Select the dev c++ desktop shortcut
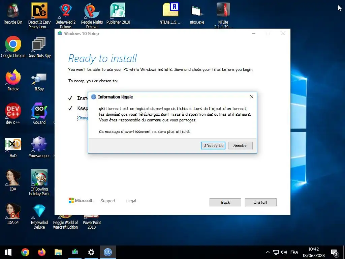This screenshot has width=345, height=259. pyautogui.click(x=13, y=114)
